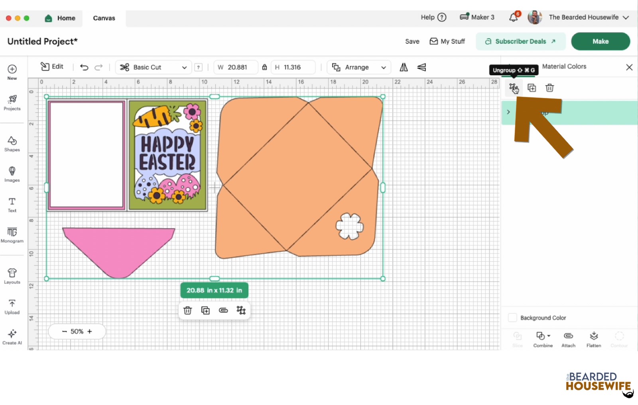This screenshot has width=638, height=405.
Task: Open the Upload panel
Action: click(x=12, y=307)
